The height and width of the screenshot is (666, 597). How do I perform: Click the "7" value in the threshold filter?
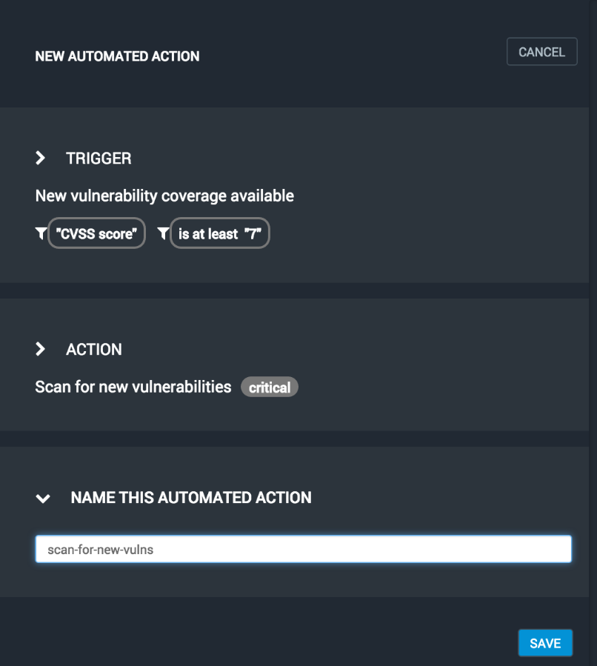[x=254, y=233]
